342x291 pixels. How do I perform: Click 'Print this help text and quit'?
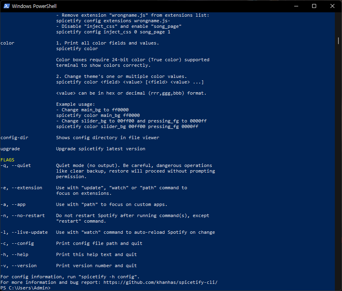(x=96, y=254)
